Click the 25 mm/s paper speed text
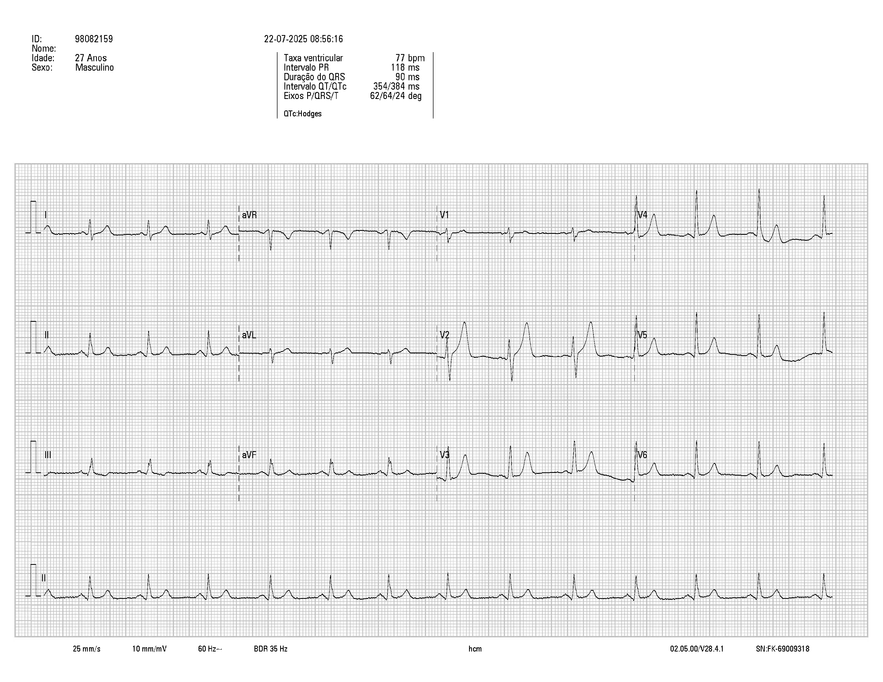 pos(86,649)
